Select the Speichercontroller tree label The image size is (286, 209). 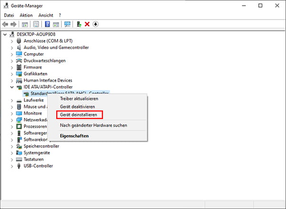click(x=41, y=146)
